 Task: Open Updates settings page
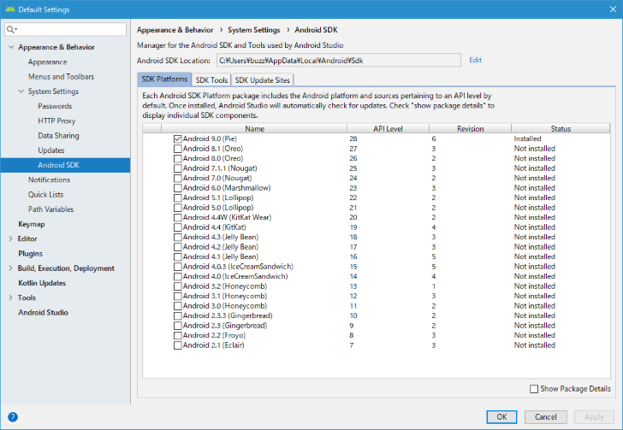(x=50, y=150)
